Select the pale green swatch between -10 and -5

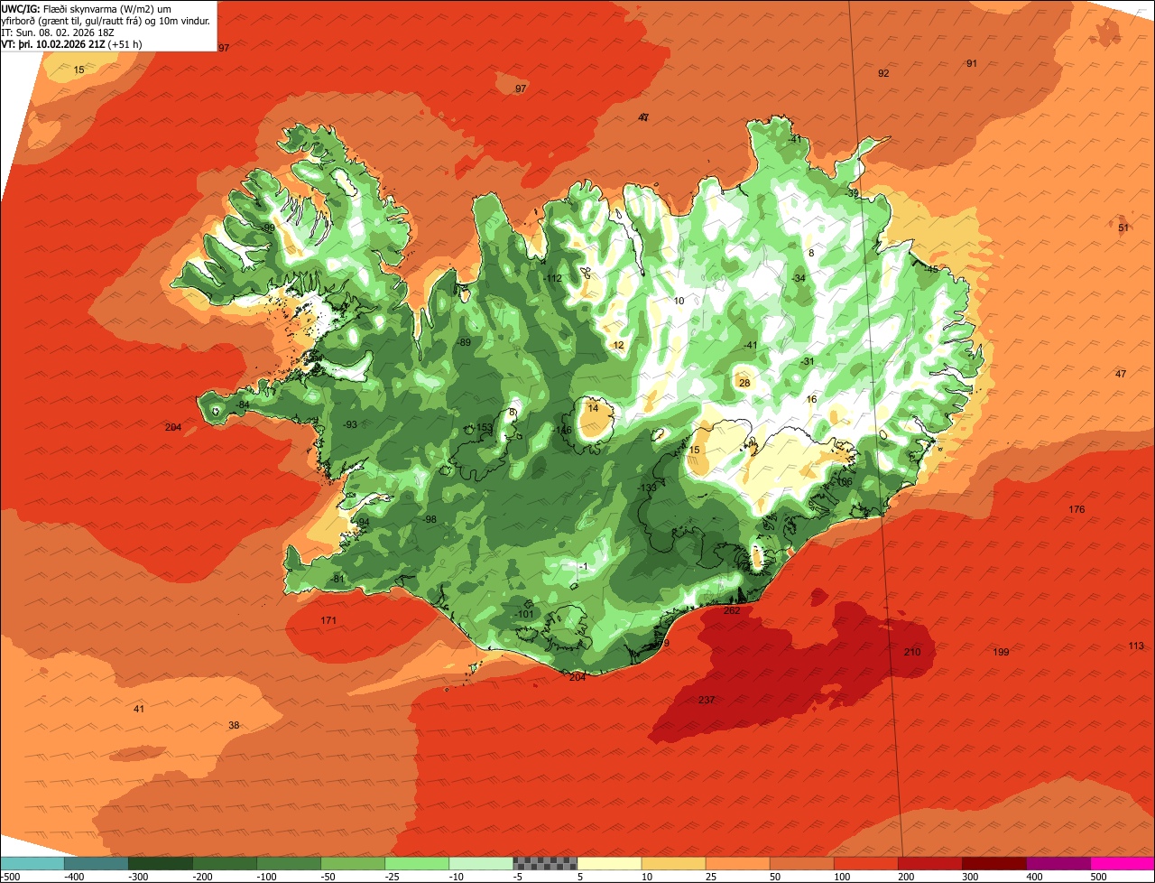coord(481,863)
